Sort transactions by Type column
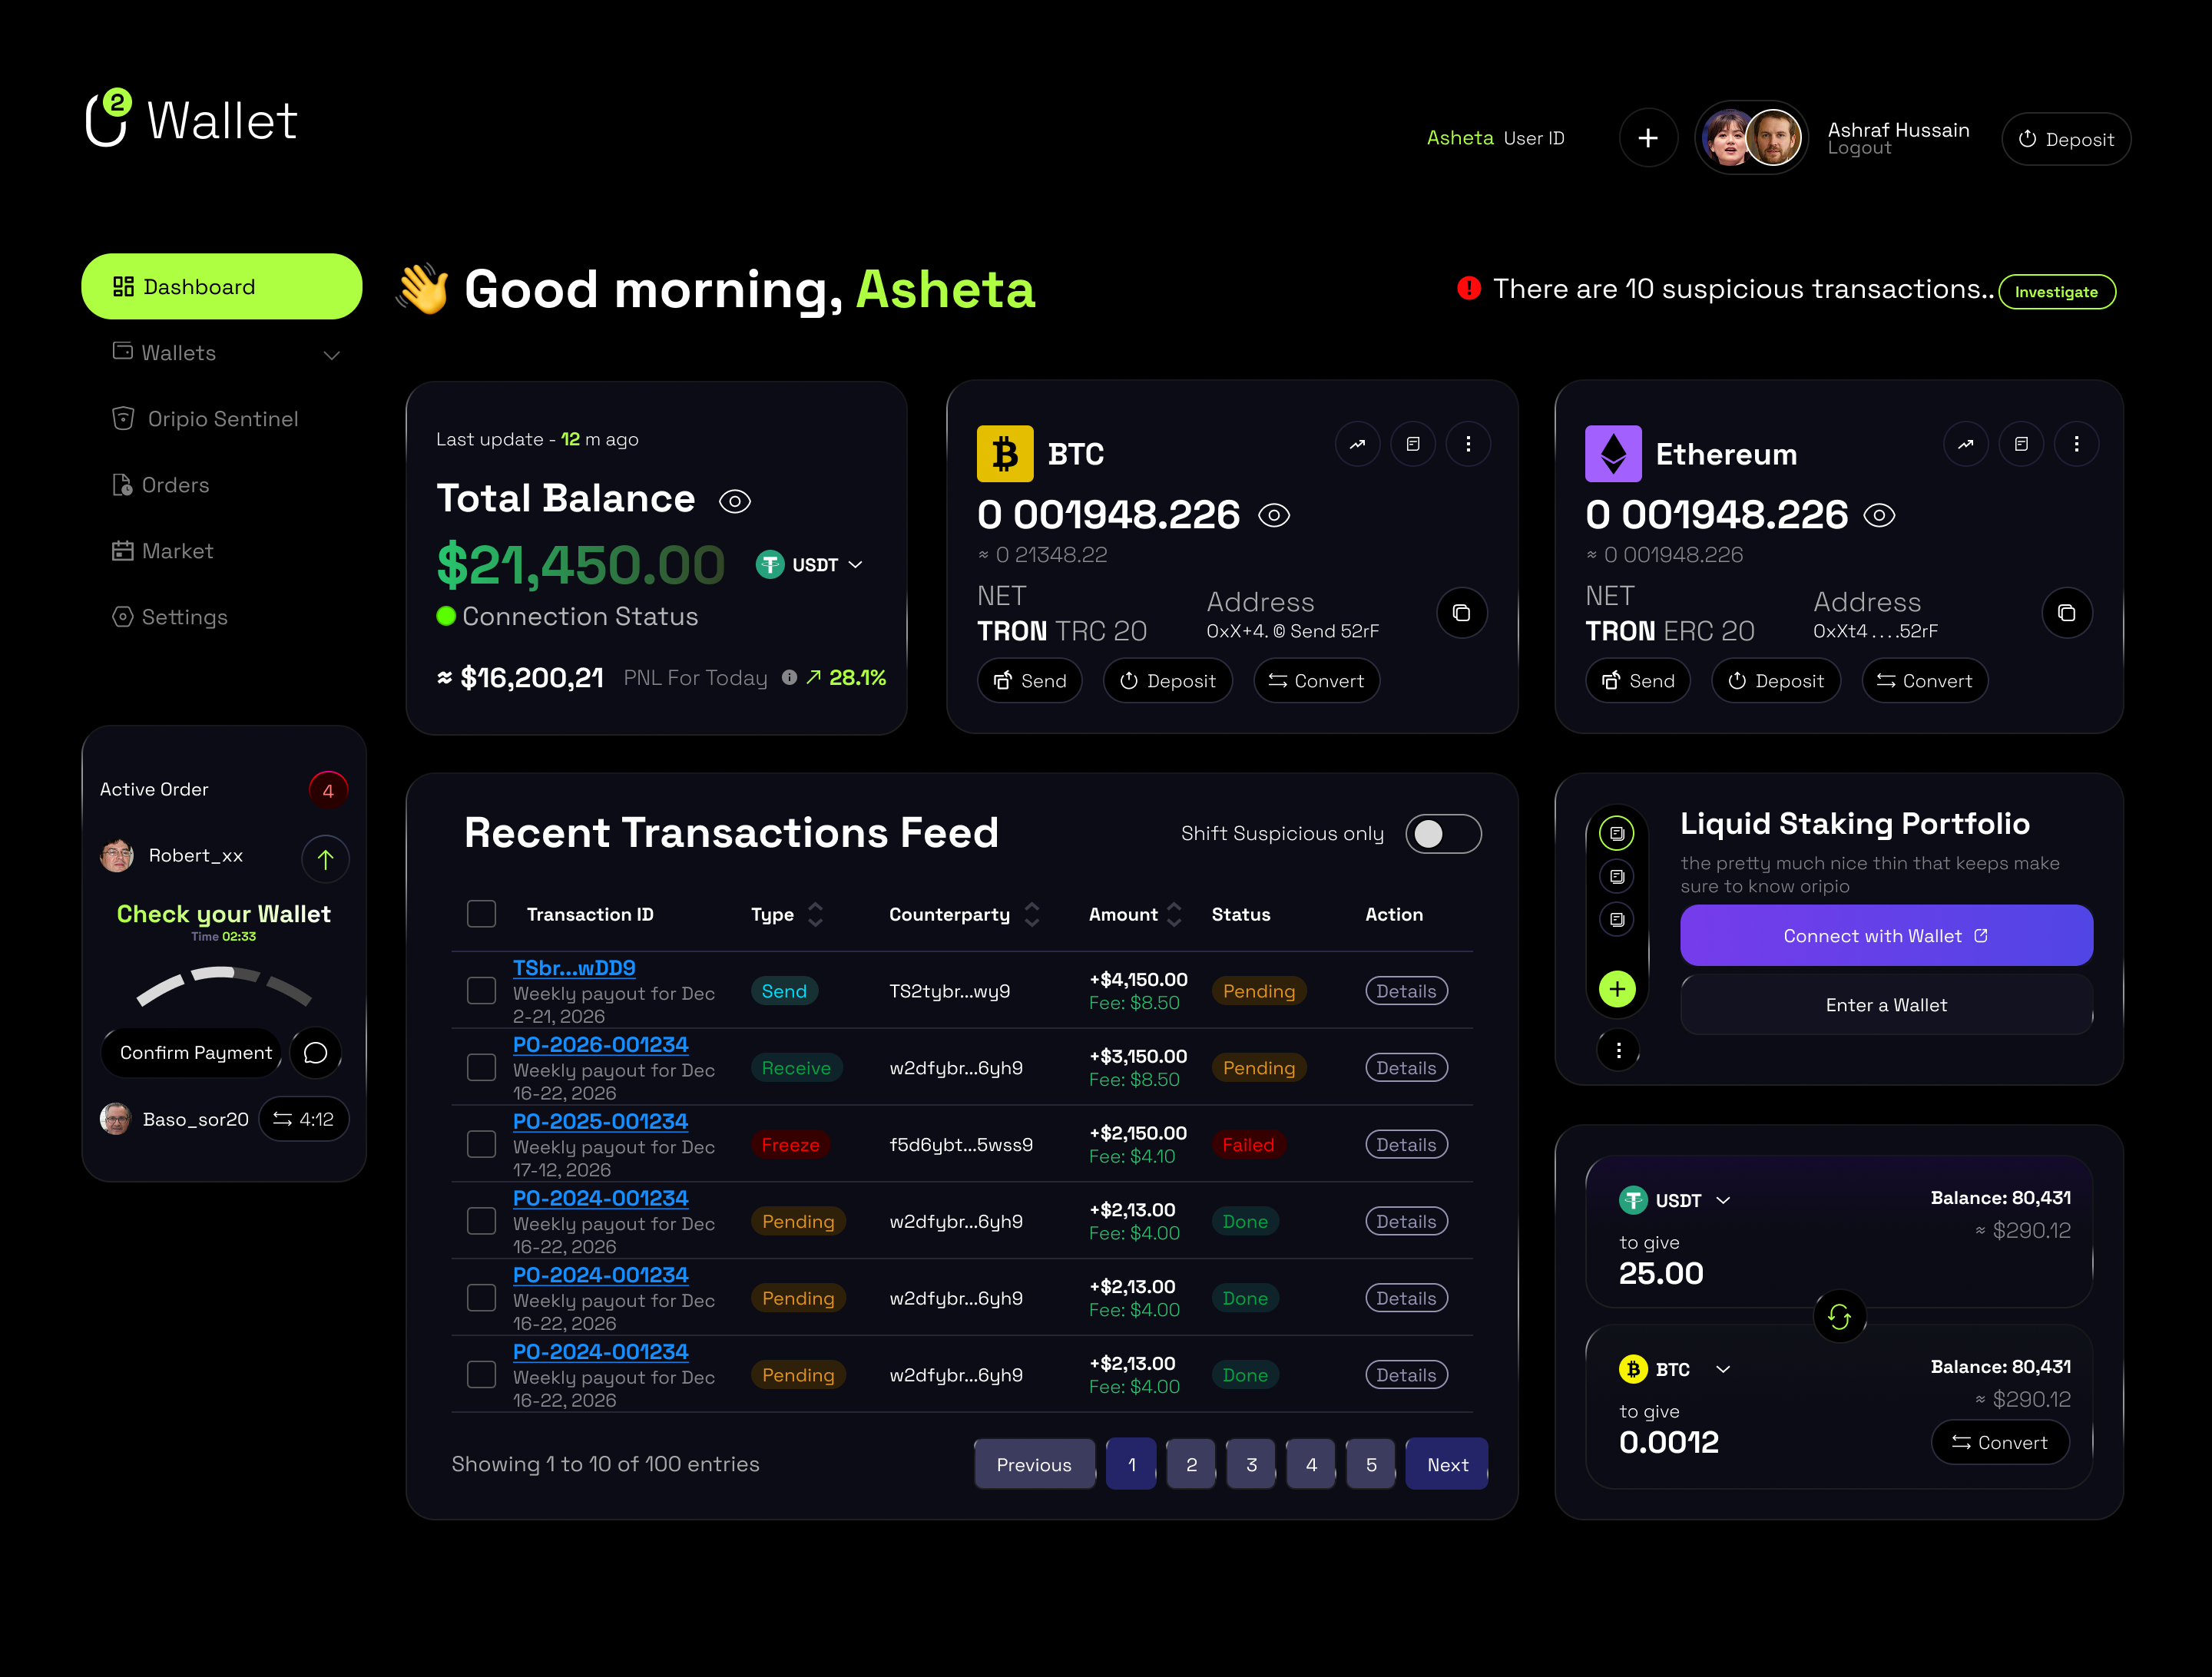The image size is (2212, 1677). (815, 914)
